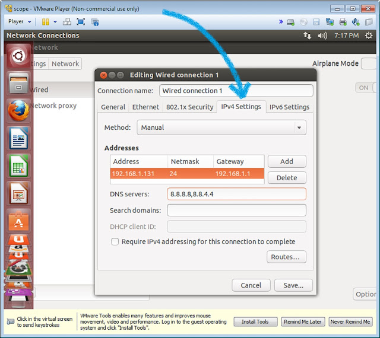Select the IPv4 Settings tab

(241, 107)
